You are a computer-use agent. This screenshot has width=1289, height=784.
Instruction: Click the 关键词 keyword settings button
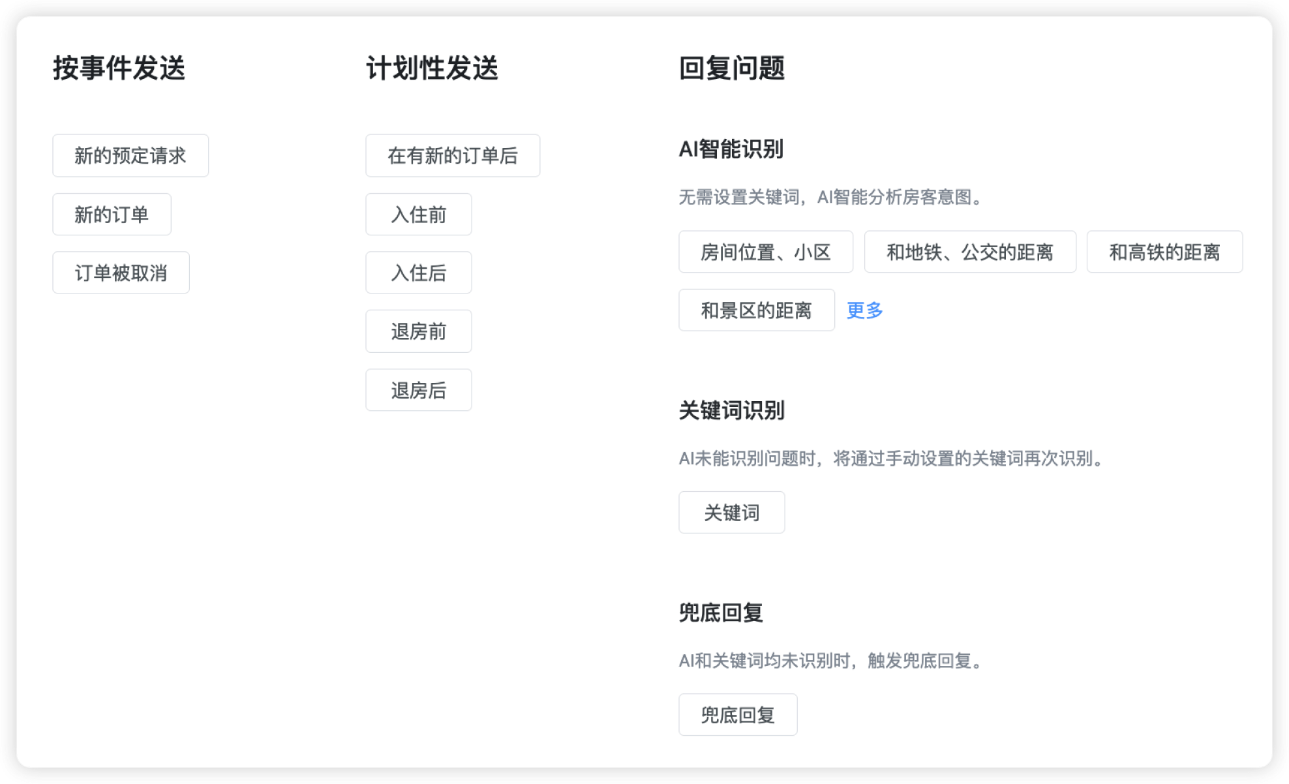pos(731,513)
